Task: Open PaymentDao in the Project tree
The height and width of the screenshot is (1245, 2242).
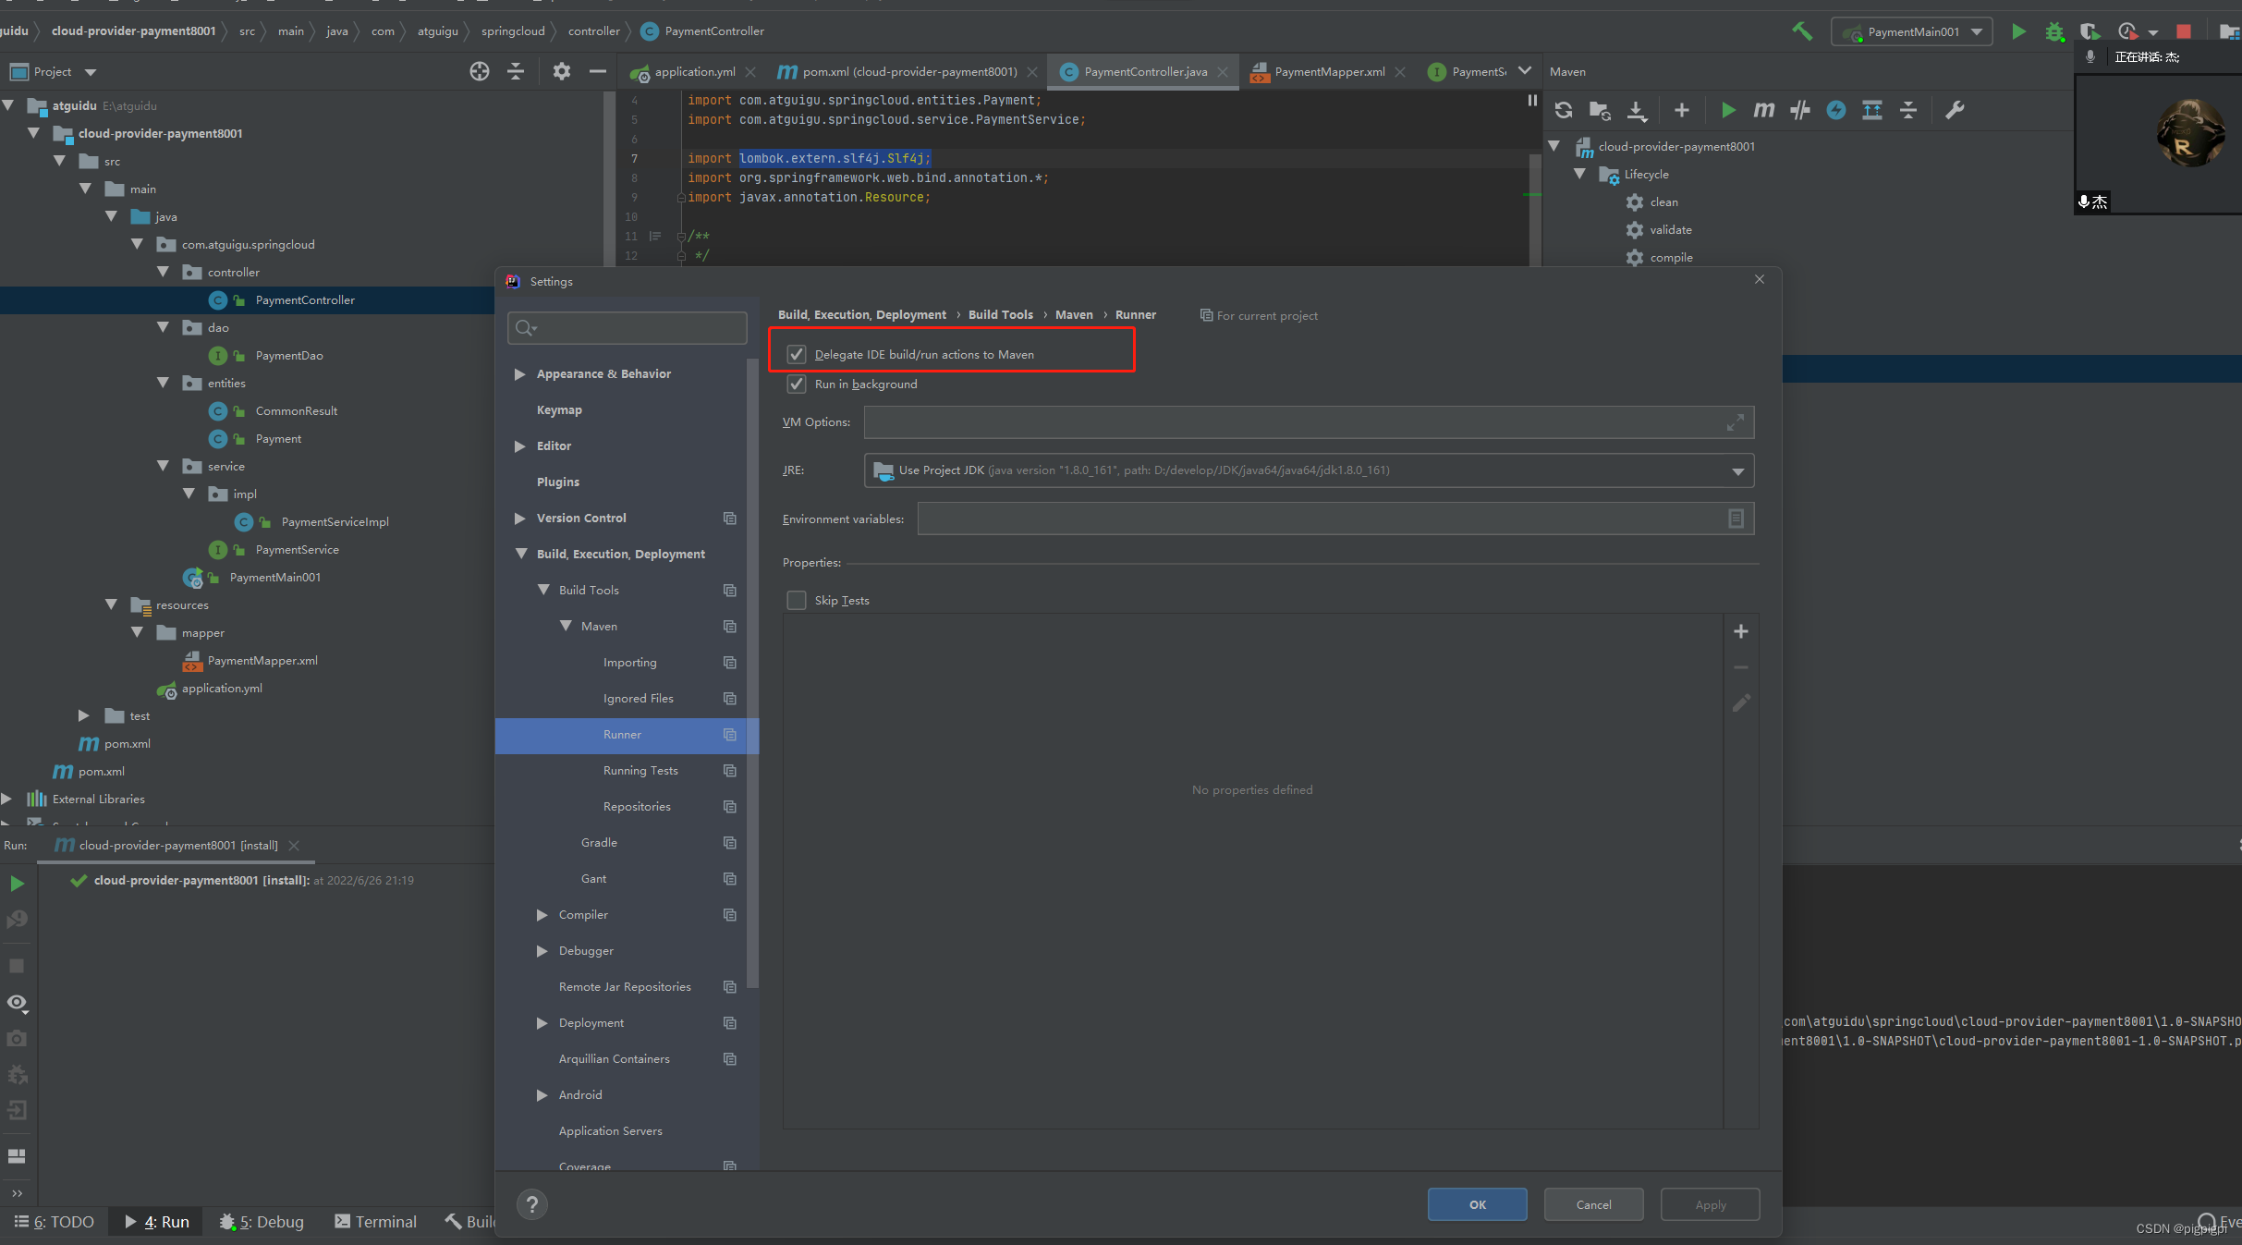Action: (x=288, y=355)
